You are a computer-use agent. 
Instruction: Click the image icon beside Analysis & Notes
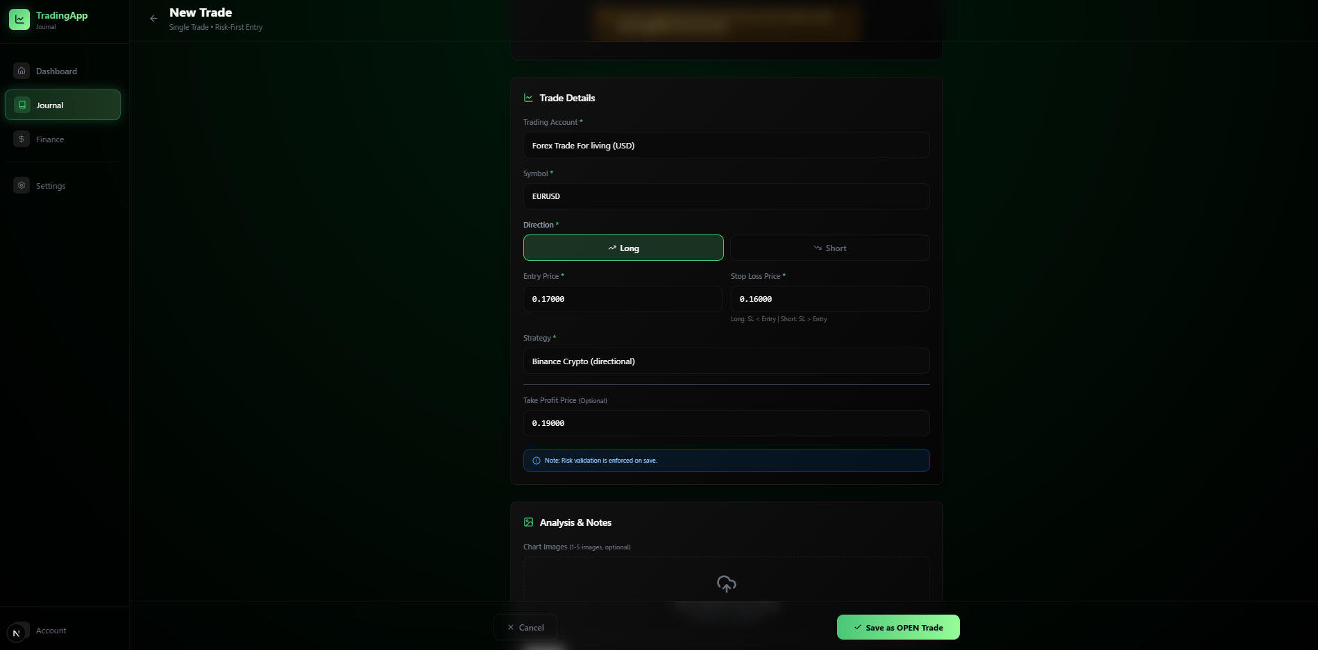pos(528,522)
